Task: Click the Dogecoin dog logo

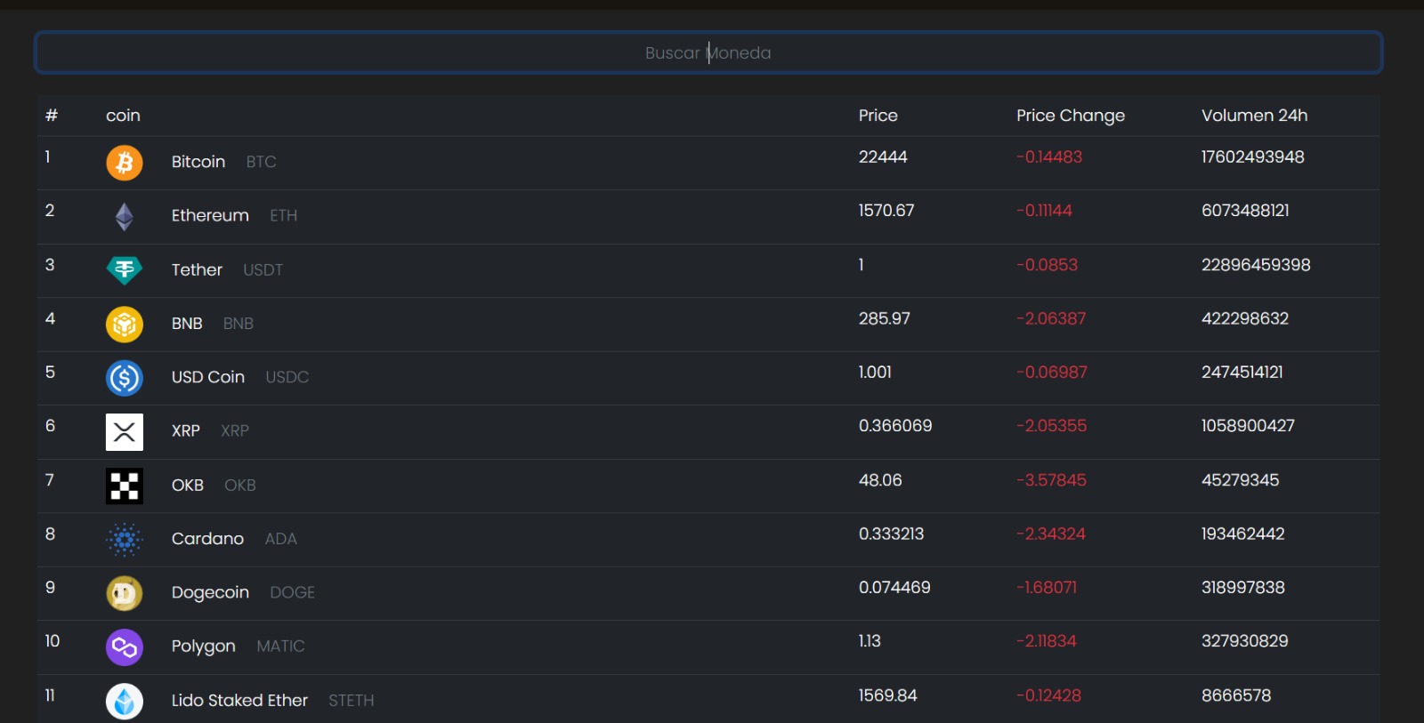Action: (125, 593)
